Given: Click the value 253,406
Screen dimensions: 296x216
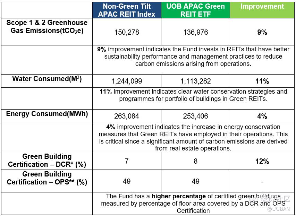Looking at the screenshot, I should tap(195, 116).
